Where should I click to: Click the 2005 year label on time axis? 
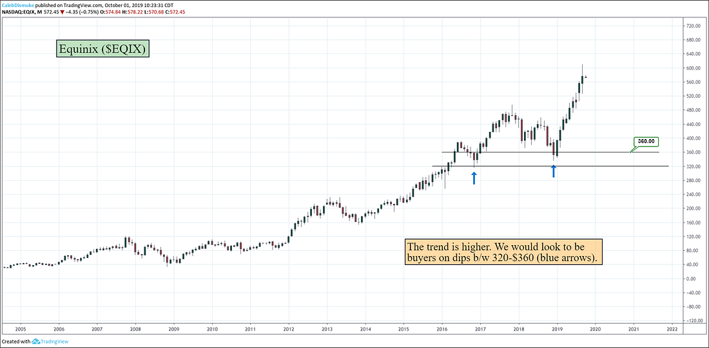coord(19,330)
